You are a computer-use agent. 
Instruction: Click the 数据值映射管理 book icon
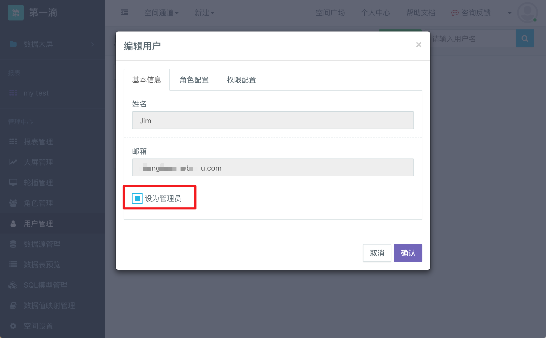13,305
